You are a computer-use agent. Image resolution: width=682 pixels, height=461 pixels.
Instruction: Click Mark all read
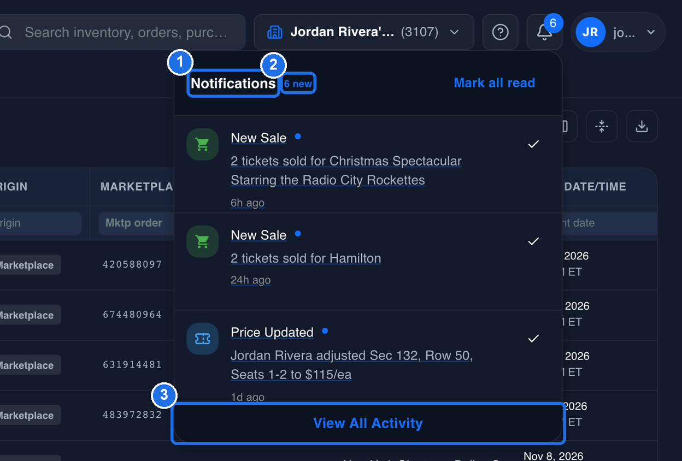[x=494, y=83]
